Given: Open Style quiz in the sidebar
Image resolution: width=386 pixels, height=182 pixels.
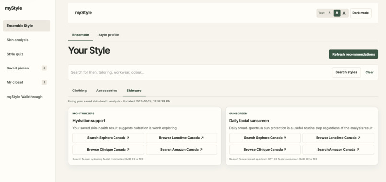Looking at the screenshot, I should pyautogui.click(x=27, y=54).
